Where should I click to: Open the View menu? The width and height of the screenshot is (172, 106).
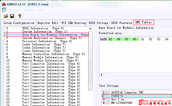(18, 10)
